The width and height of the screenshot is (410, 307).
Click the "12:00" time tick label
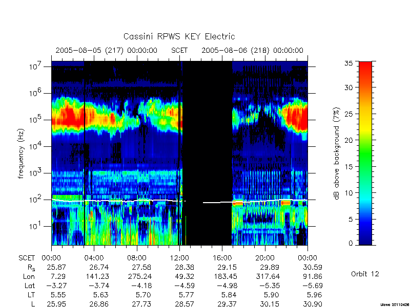pos(179,258)
